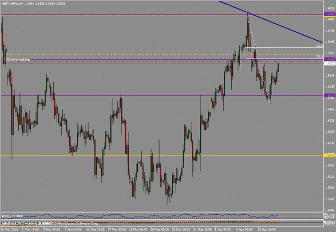The height and width of the screenshot is (232, 336).
Task: Click the 17 Mar 00:00 time label
Action: tap(117, 230)
